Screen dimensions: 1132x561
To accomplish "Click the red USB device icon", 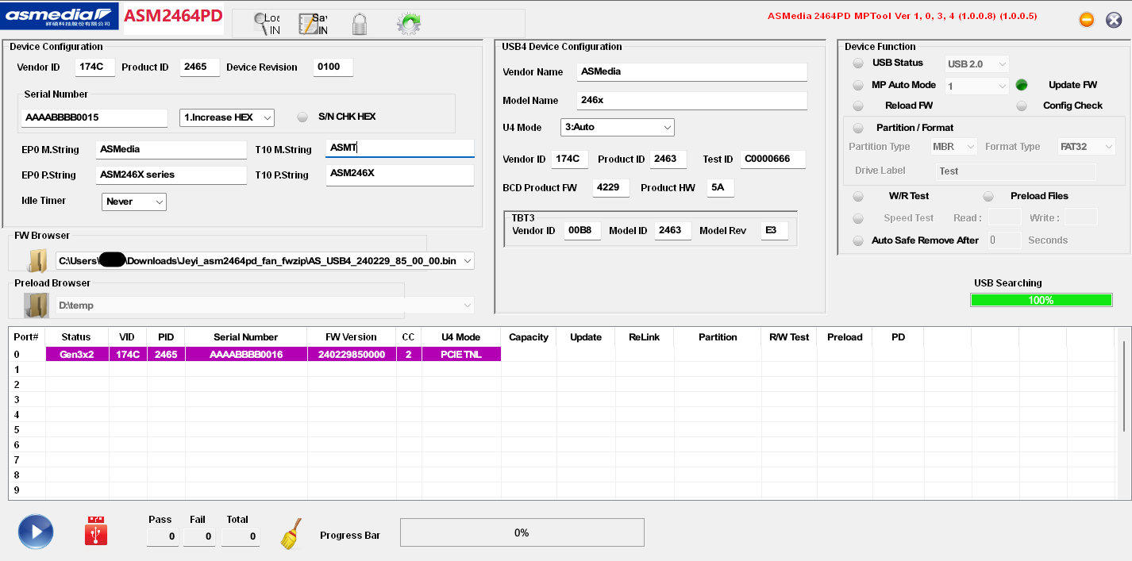I will [95, 531].
